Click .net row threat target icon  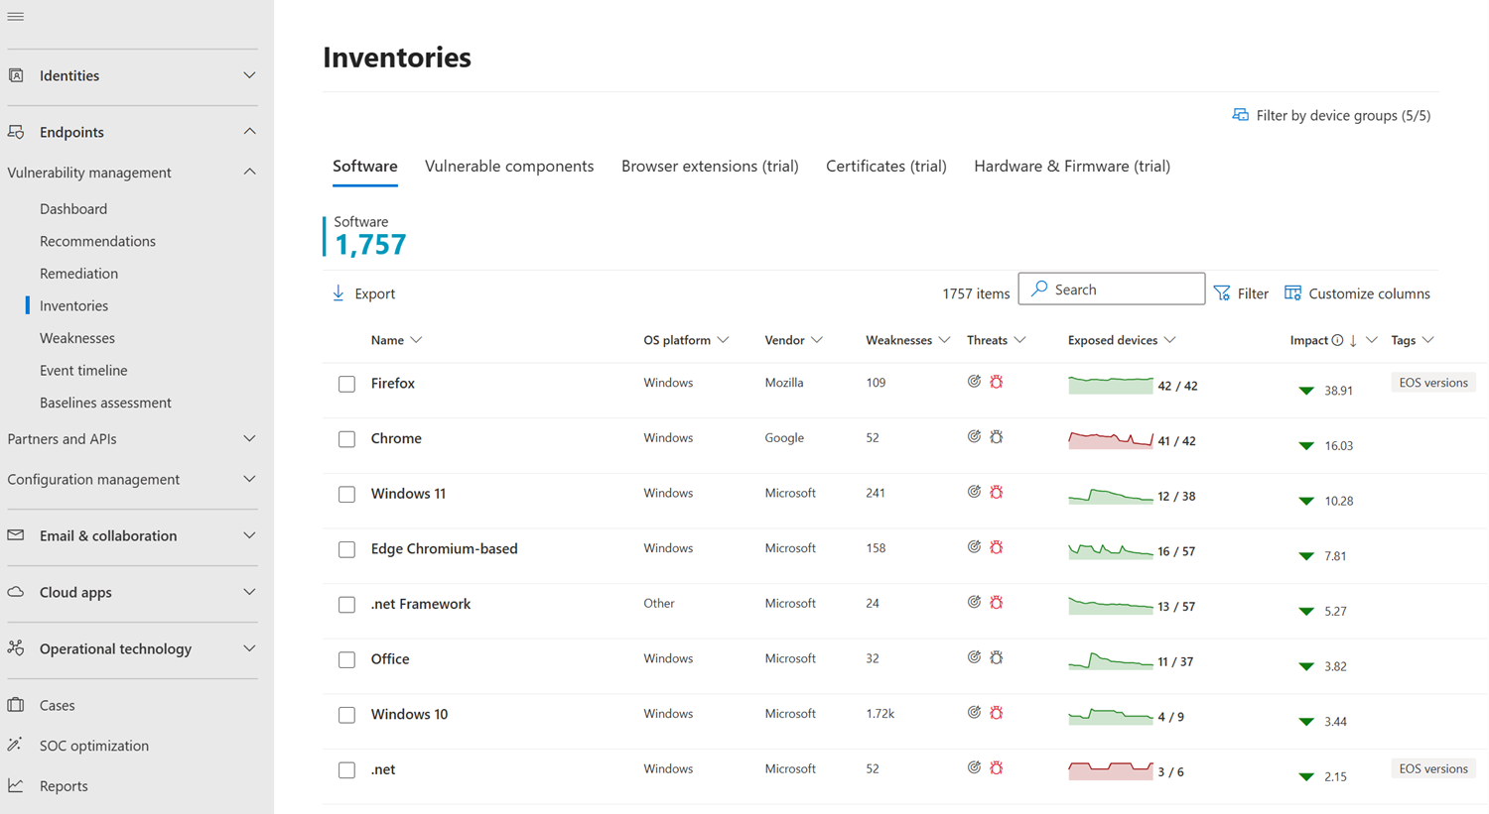[x=974, y=768]
